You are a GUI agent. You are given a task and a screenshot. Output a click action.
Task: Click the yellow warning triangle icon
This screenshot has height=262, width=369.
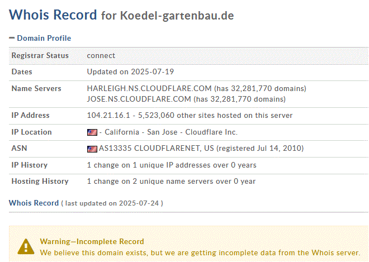pyautogui.click(x=25, y=246)
